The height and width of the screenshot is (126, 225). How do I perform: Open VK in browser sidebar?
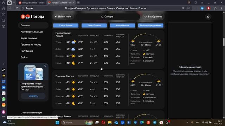coord(4,87)
